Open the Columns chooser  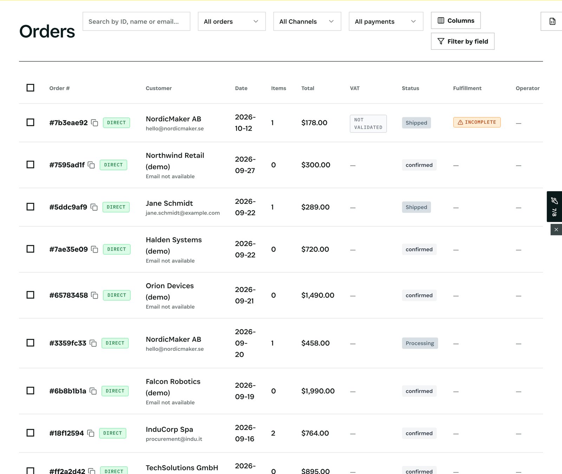[456, 21]
